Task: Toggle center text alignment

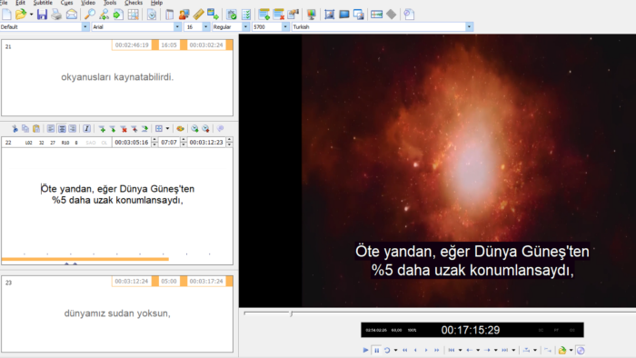Action: 62,129
